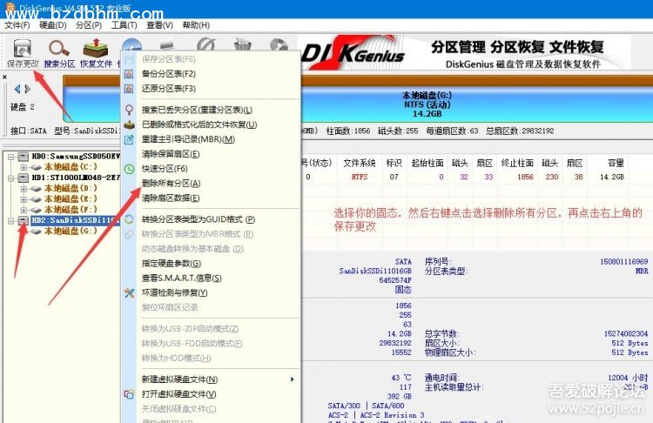Click the icon beside 备份分区表(F2)

(x=129, y=74)
